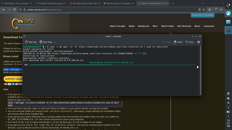Viewport: 232px width, 130px height.
Task: Open the Help menu item
Action: pyautogui.click(x=155, y=26)
